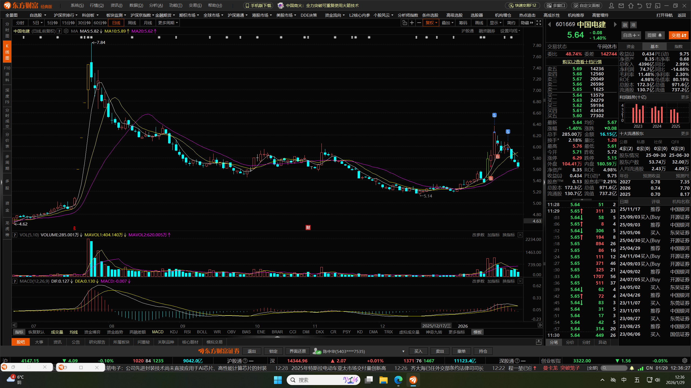Select the 60分钟 period button

pos(100,23)
